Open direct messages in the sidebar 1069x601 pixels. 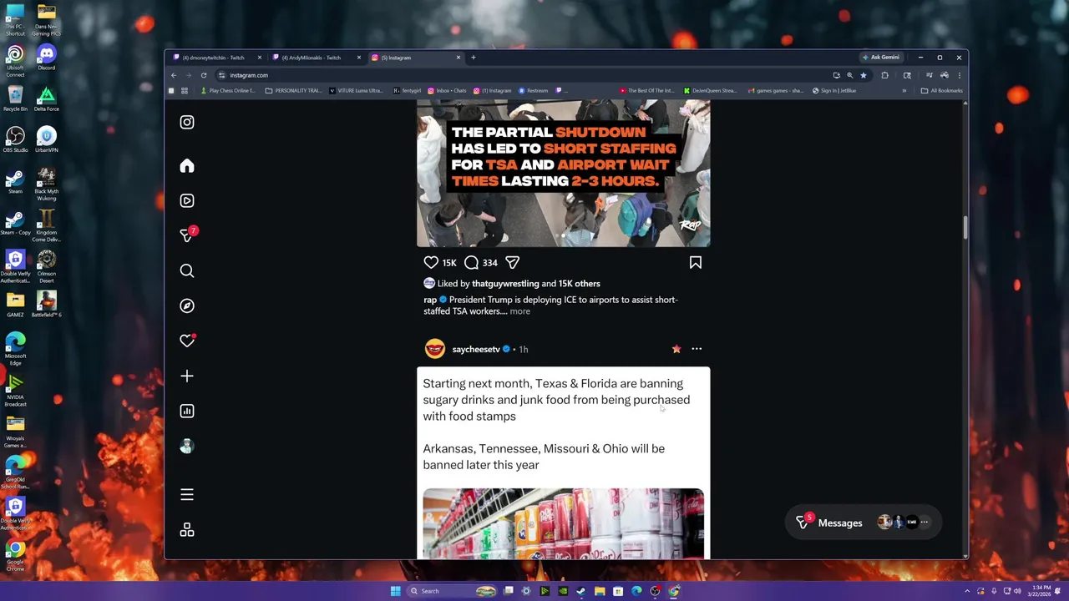[187, 236]
